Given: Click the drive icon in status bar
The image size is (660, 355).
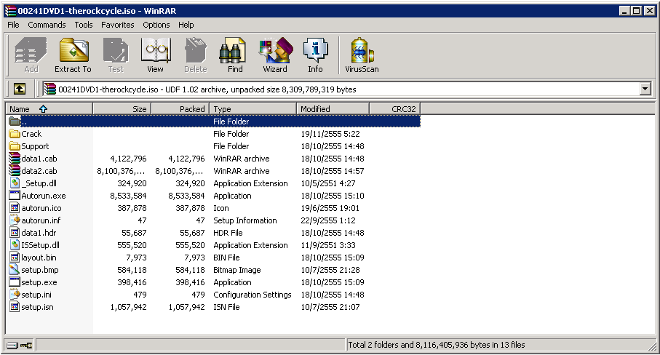Looking at the screenshot, I should click(x=12, y=346).
